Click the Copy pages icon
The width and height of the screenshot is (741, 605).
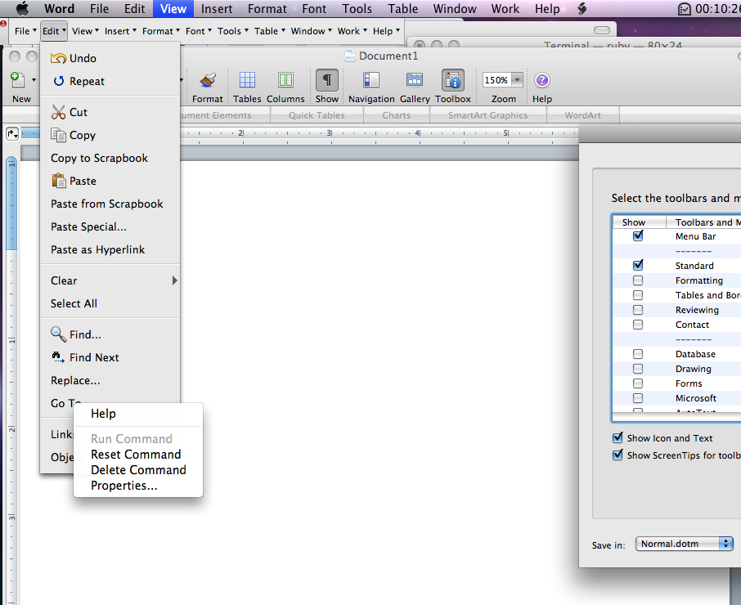(58, 135)
